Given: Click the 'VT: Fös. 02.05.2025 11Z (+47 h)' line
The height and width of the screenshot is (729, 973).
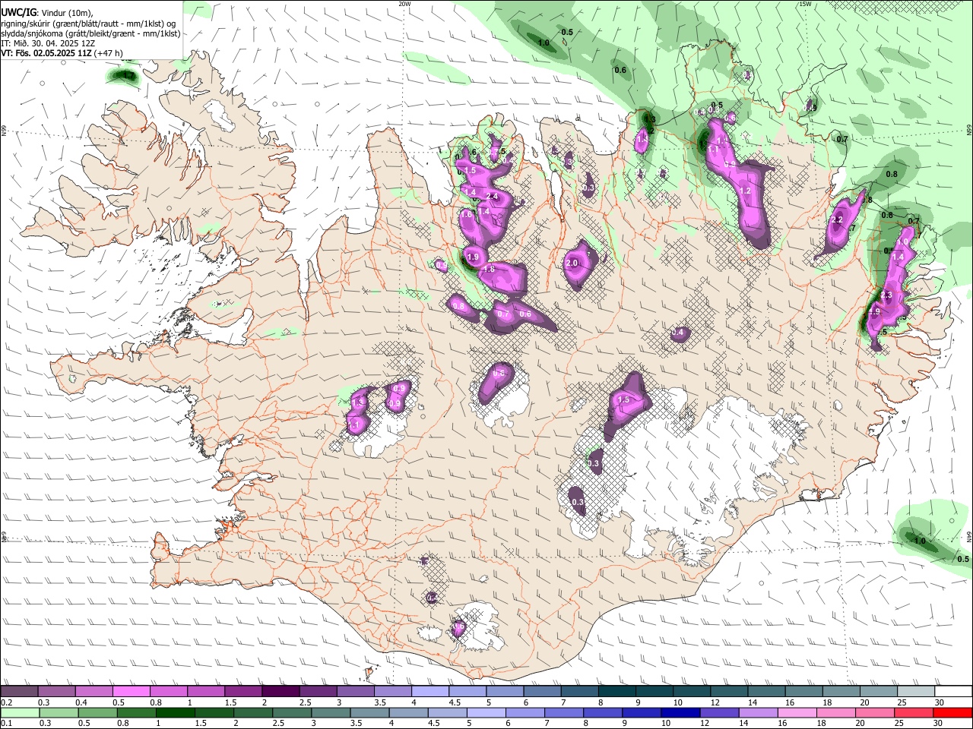Looking at the screenshot, I should [62, 53].
